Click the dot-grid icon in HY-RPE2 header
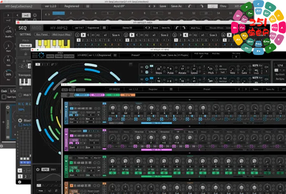The image size is (286, 194). point(35,55)
